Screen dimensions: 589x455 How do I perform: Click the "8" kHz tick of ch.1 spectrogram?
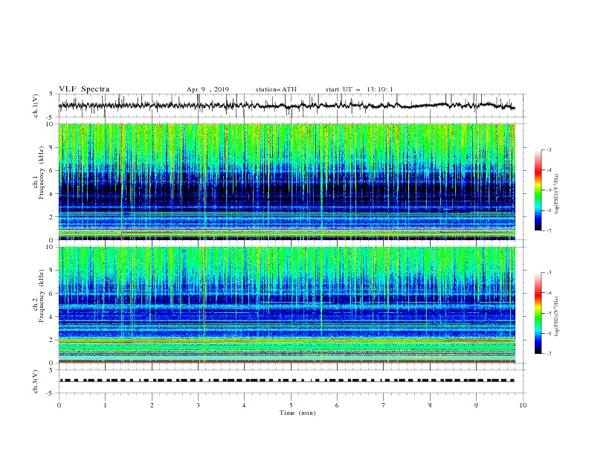coord(52,147)
